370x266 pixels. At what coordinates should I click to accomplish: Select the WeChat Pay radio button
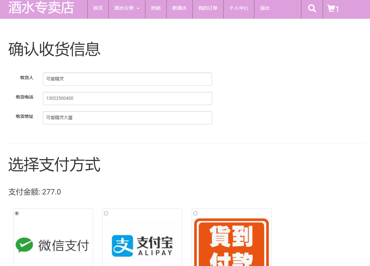click(x=16, y=213)
